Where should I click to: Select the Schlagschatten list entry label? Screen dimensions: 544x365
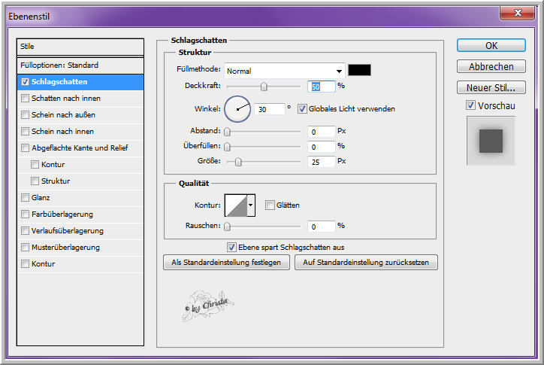[59, 82]
